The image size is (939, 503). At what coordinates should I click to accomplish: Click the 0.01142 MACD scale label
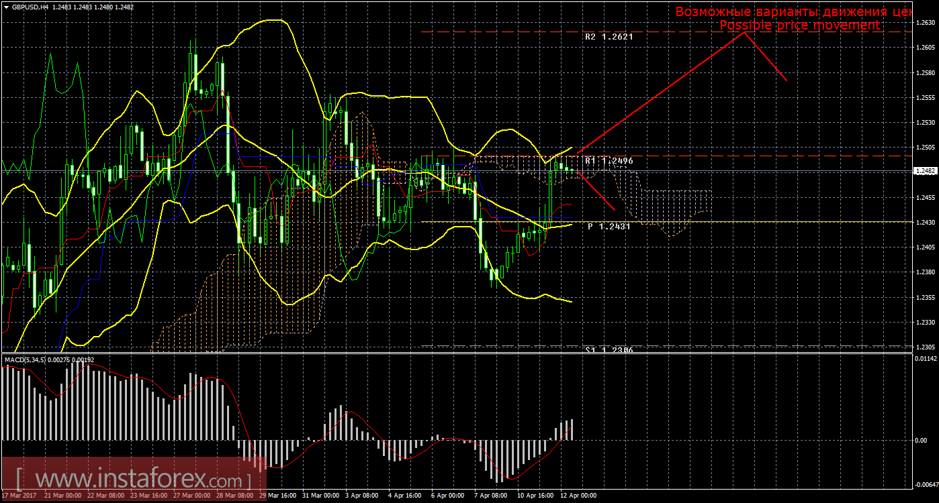[926, 359]
